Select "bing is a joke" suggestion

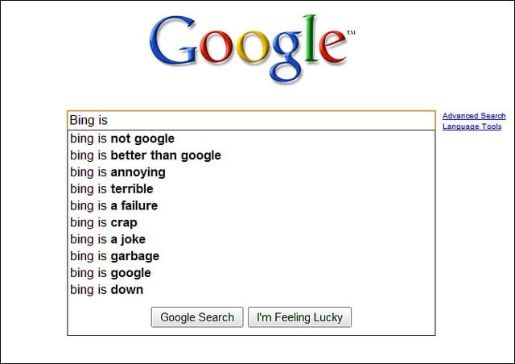click(108, 239)
